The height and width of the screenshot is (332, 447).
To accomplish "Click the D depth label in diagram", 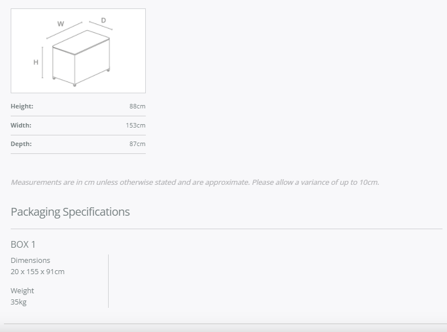I will click(104, 20).
